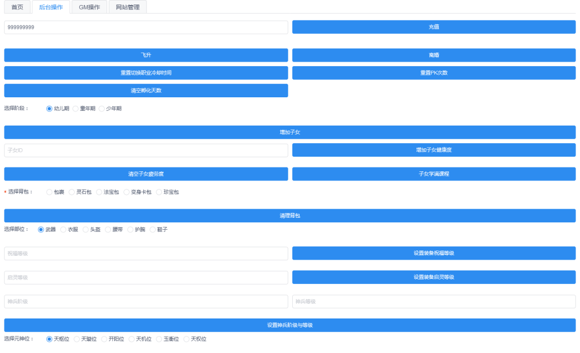Click into the 神兵等级 text field
Screen dimensions: 580x353
pos(433,302)
